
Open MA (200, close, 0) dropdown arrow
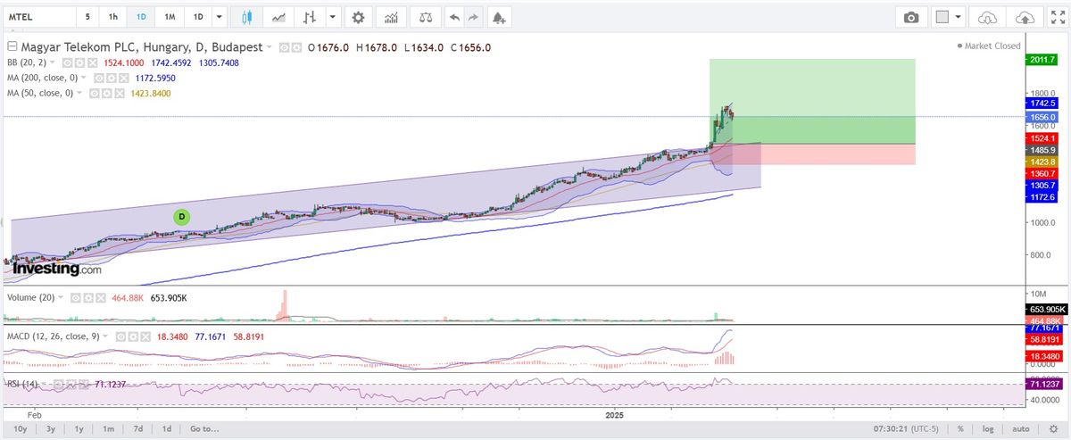pyautogui.click(x=83, y=78)
